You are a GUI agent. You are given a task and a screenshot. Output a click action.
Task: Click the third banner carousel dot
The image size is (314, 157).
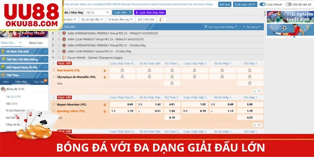pyautogui.click(x=294, y=37)
